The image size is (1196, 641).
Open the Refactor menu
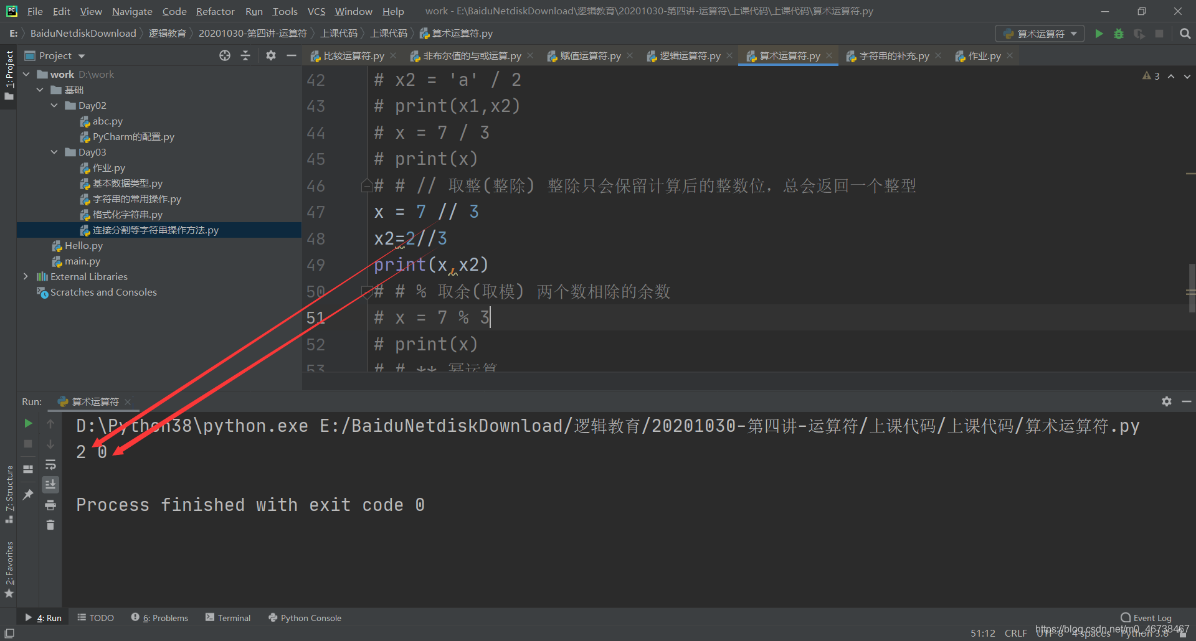(x=215, y=11)
